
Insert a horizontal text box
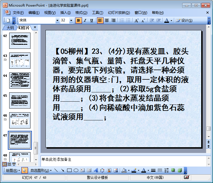click(82, 170)
